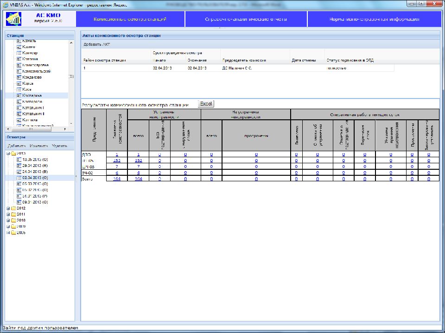Viewport: 445px width, 333px height.
Task: Click the Статус подписания в ЭТД column header
Action: [350, 60]
